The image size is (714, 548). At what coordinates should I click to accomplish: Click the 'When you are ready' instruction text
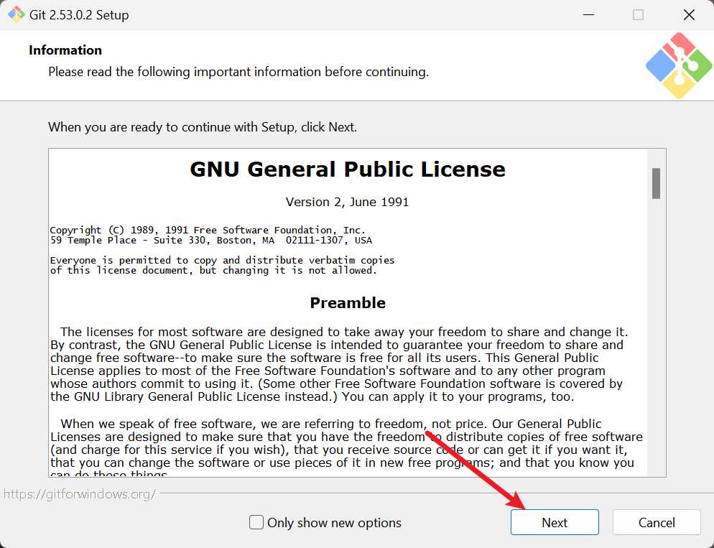(203, 127)
